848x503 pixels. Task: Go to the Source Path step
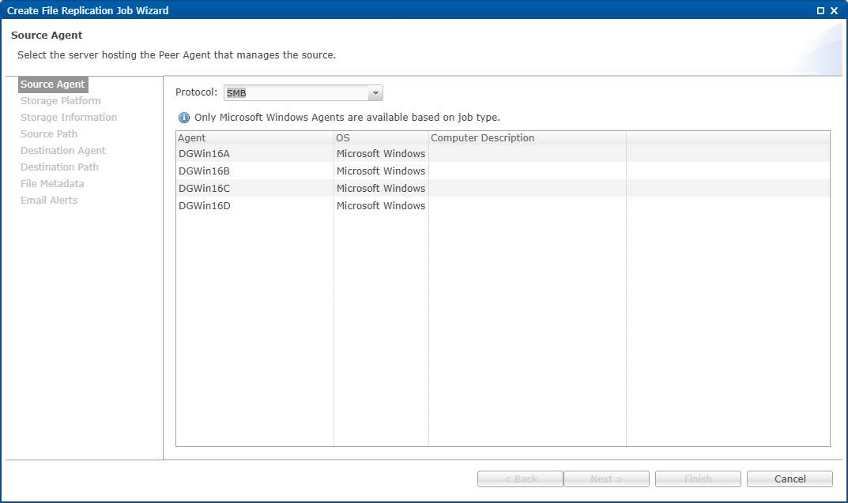point(49,134)
